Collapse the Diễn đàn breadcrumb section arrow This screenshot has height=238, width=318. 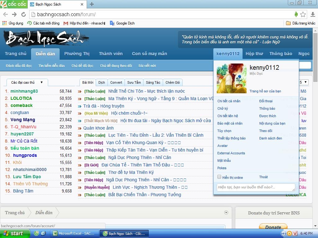tap(226, 213)
